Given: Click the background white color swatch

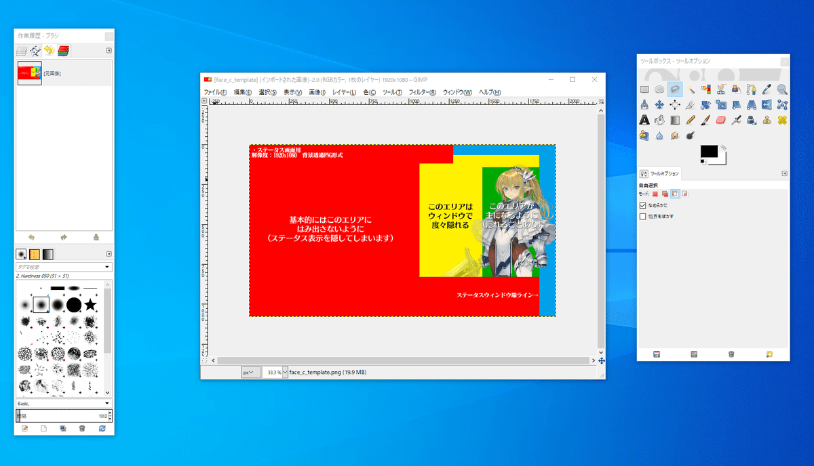Looking at the screenshot, I should pyautogui.click(x=723, y=160).
